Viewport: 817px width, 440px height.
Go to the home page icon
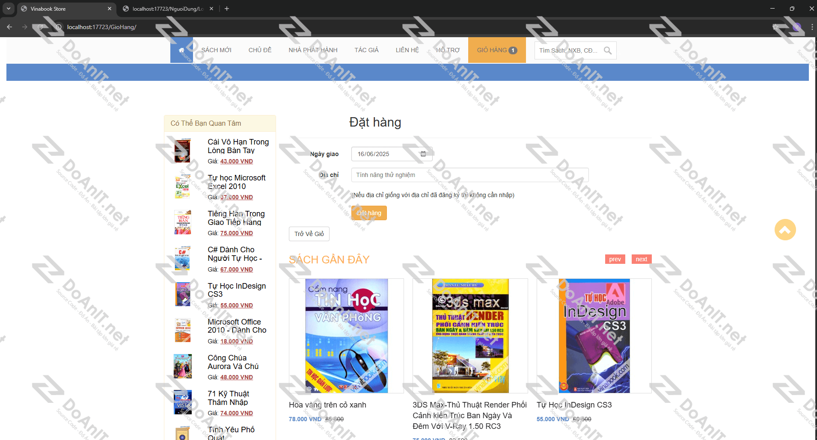point(181,50)
